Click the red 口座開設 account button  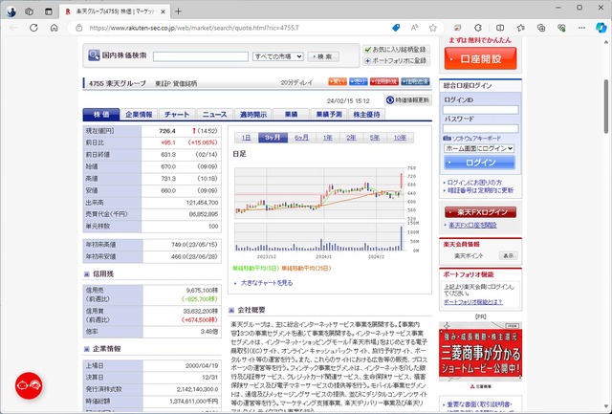[x=480, y=59]
